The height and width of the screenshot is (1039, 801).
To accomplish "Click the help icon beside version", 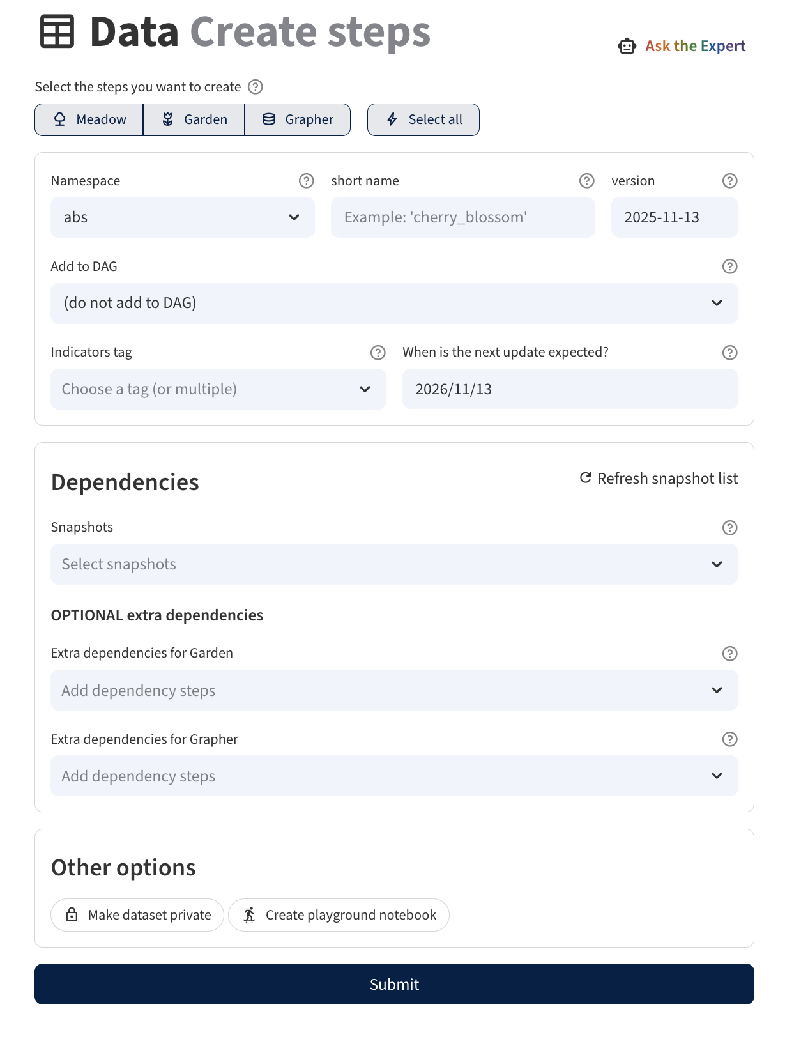I will (x=730, y=181).
